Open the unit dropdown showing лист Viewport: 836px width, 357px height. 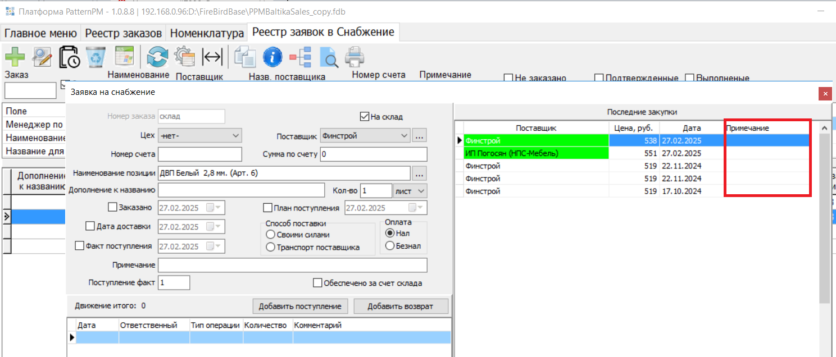point(420,191)
